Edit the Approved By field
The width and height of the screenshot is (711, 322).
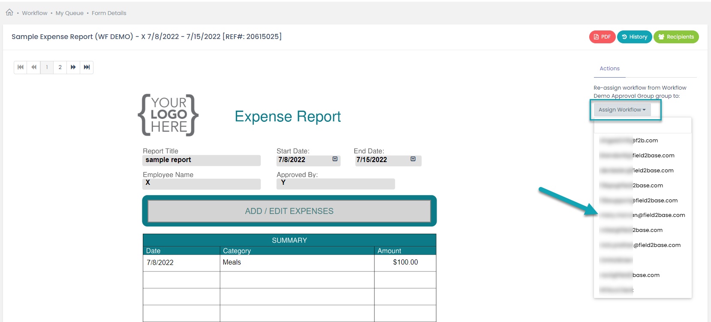[x=336, y=184]
